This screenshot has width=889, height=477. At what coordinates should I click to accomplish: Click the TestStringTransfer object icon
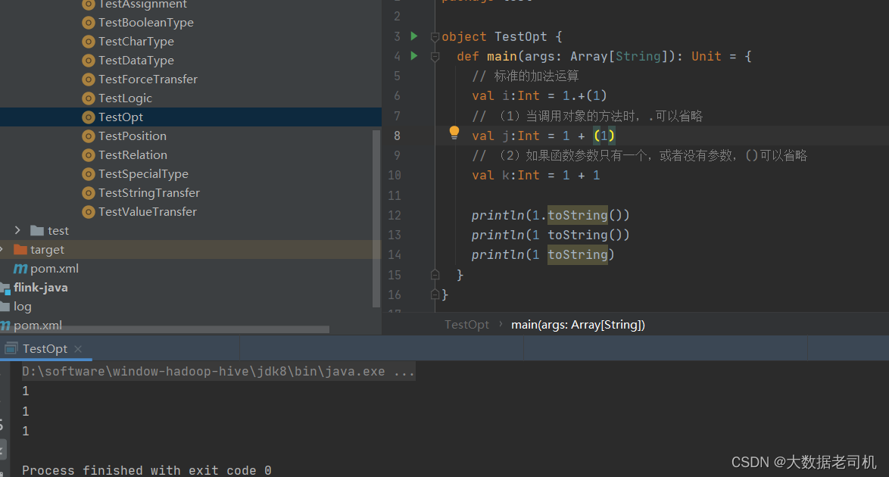(x=88, y=193)
